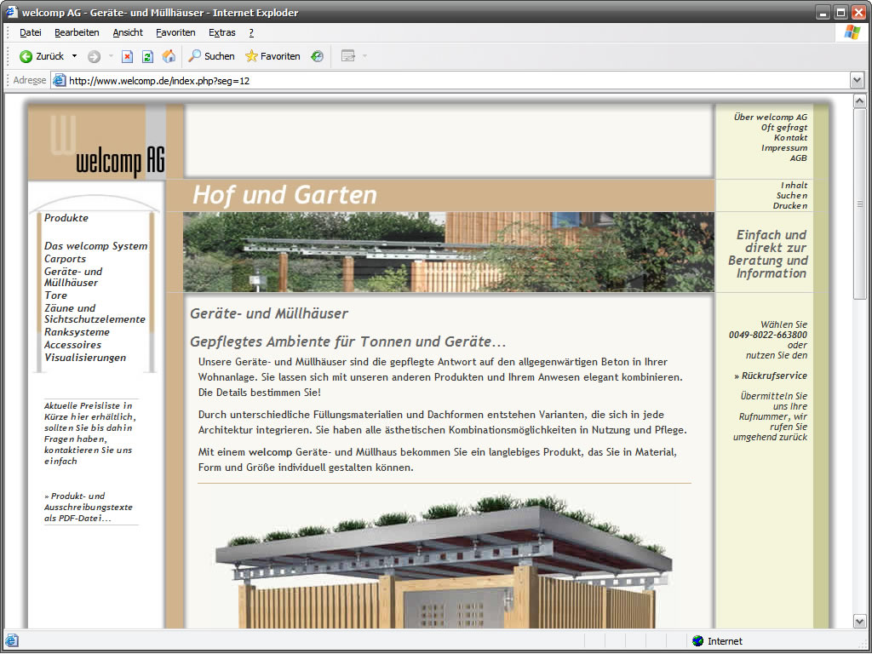This screenshot has width=872, height=654.
Task: Expand the address bar URL dropdown
Action: [x=857, y=81]
